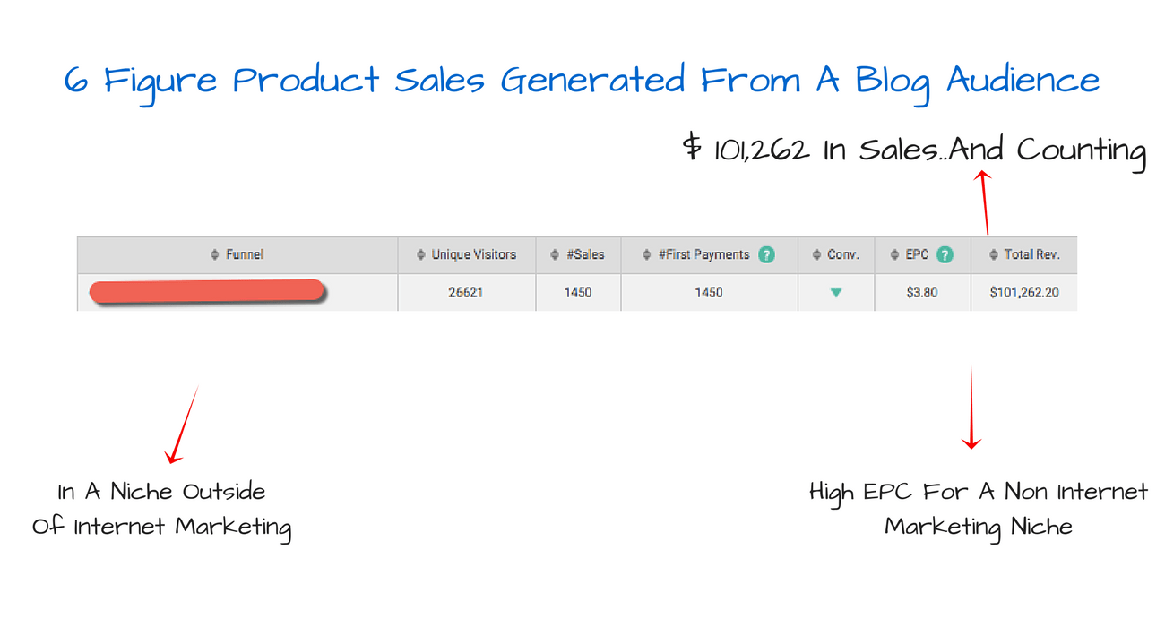Viewport: 1165px width, 627px height.
Task: Open the #First Payments help question mark
Action: tap(766, 255)
